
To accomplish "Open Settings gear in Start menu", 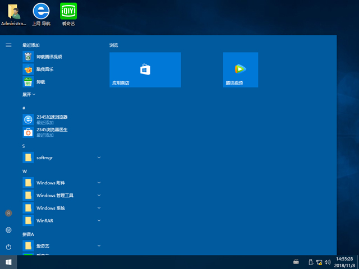I will 8,230.
